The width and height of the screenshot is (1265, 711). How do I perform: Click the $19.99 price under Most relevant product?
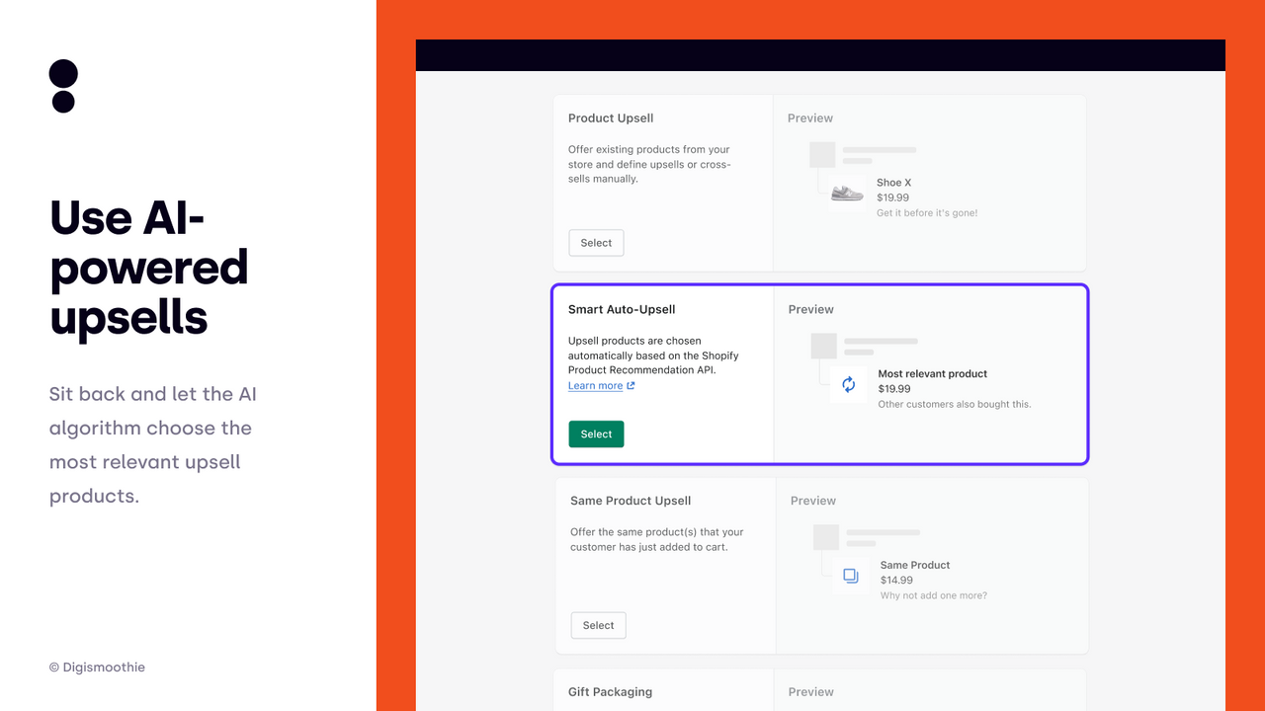(x=894, y=389)
